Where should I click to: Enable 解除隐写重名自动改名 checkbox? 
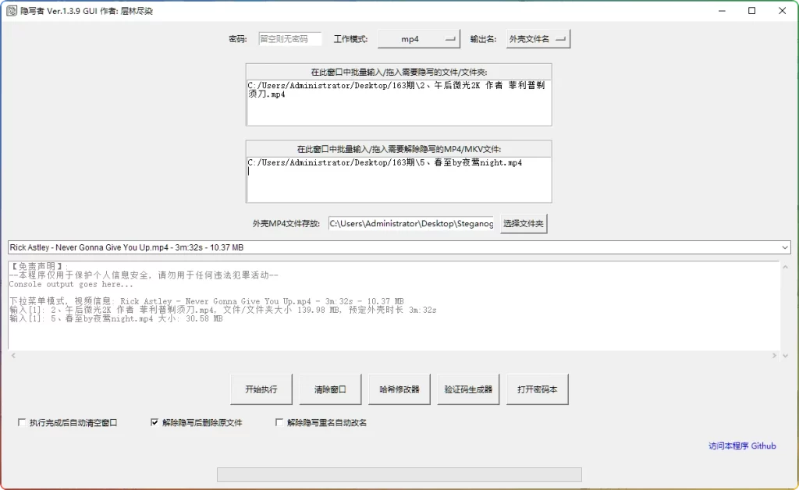tap(279, 421)
